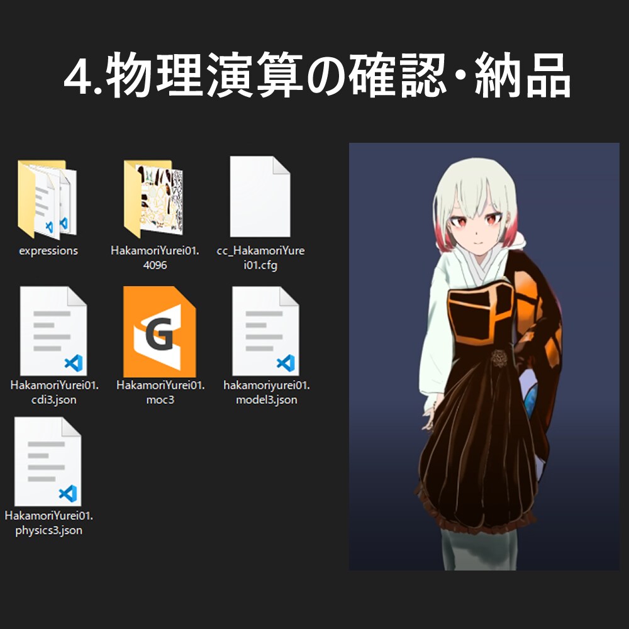Click the "HakamoriYurei01.moc3" file name

160,392
